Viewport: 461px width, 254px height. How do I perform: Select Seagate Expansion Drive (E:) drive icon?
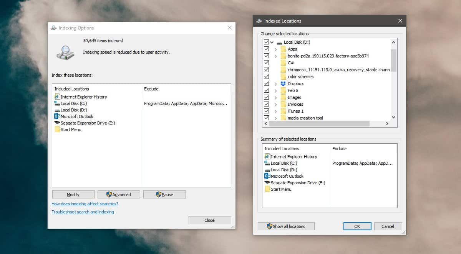57,123
